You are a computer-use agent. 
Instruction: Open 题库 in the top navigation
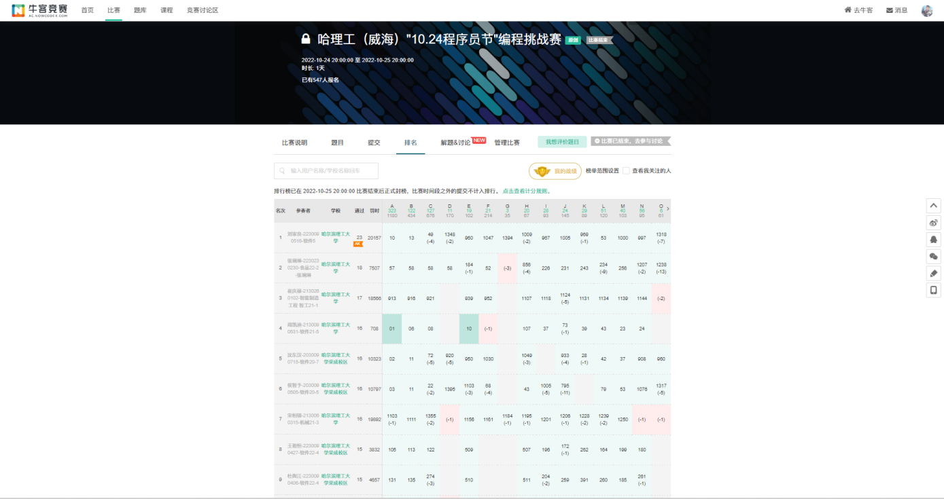pyautogui.click(x=140, y=10)
